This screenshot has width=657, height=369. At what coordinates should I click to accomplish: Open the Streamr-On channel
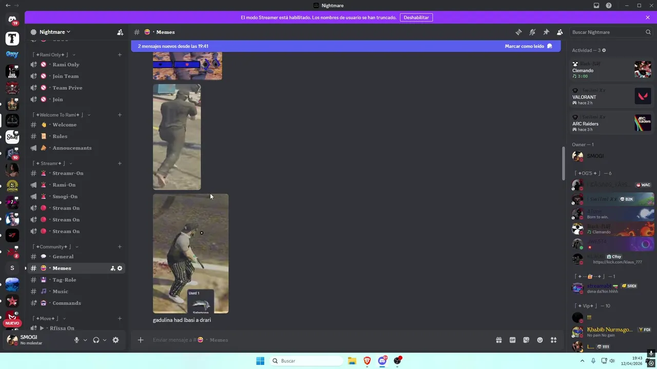[76, 173]
